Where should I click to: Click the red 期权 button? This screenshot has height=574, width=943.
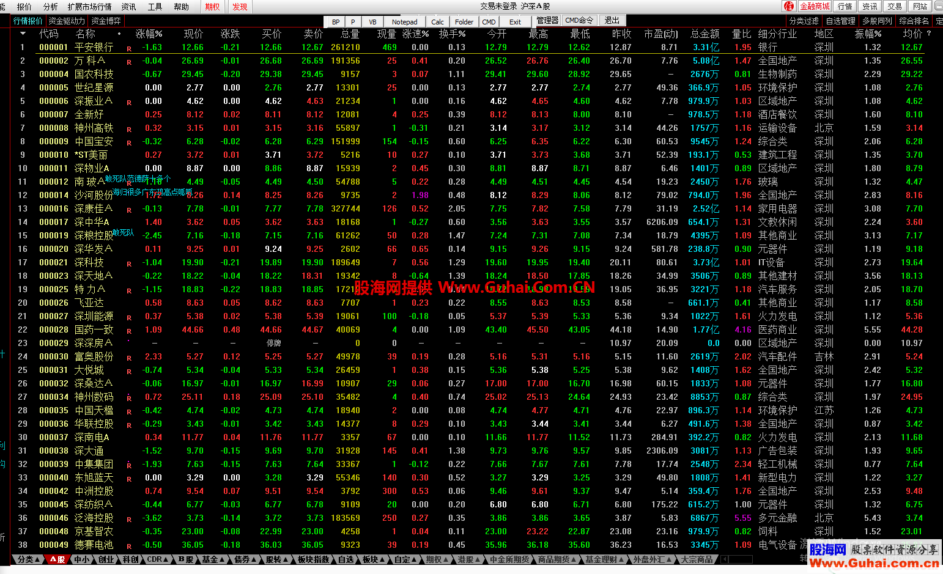click(x=213, y=7)
